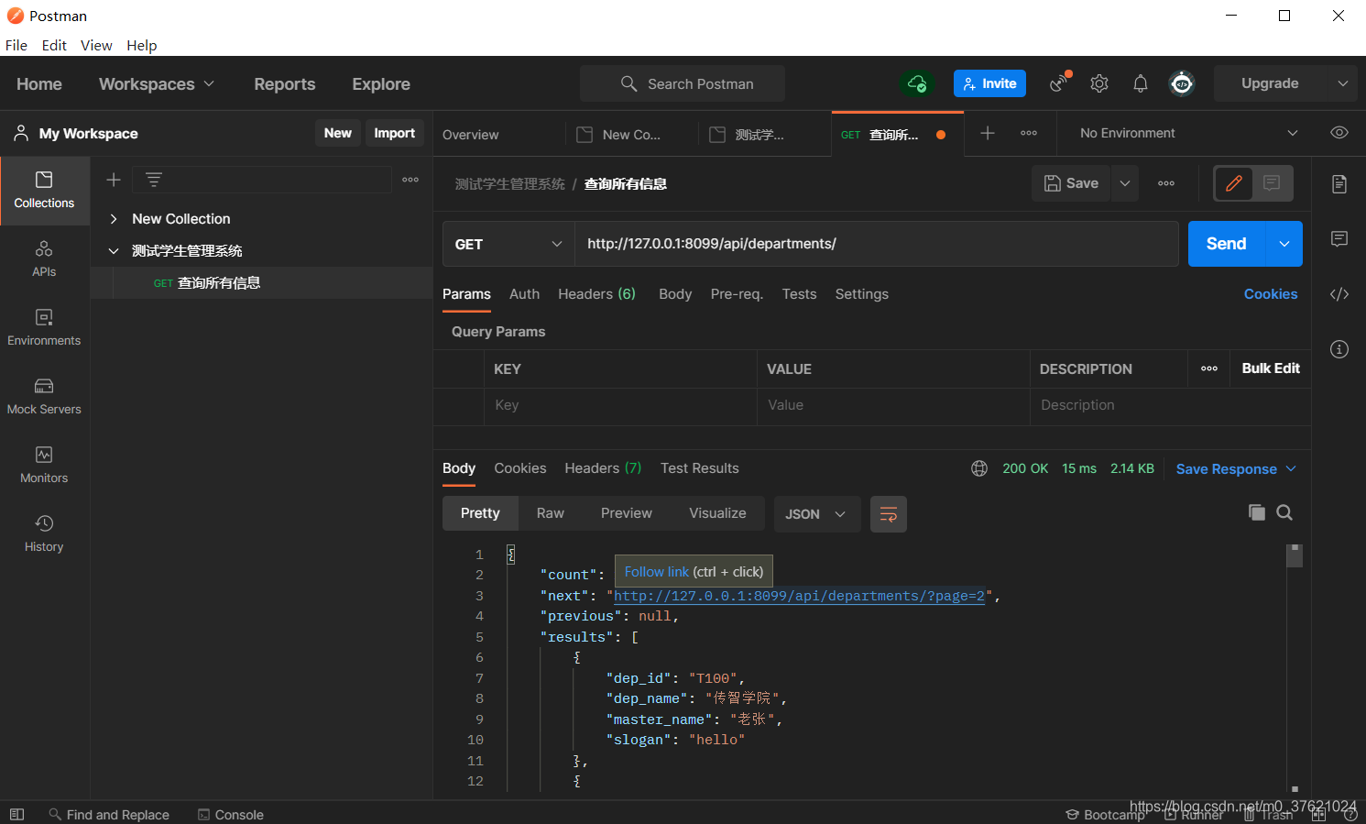Open the Tests tab
This screenshot has width=1366, height=824.
tap(799, 294)
